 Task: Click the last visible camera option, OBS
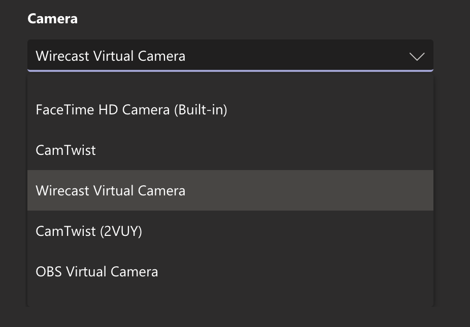pos(97,271)
